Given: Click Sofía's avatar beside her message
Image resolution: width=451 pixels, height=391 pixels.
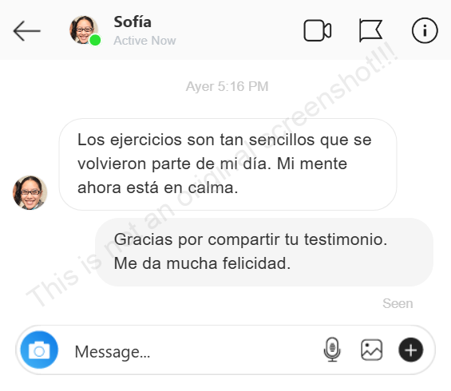Looking at the screenshot, I should [30, 192].
